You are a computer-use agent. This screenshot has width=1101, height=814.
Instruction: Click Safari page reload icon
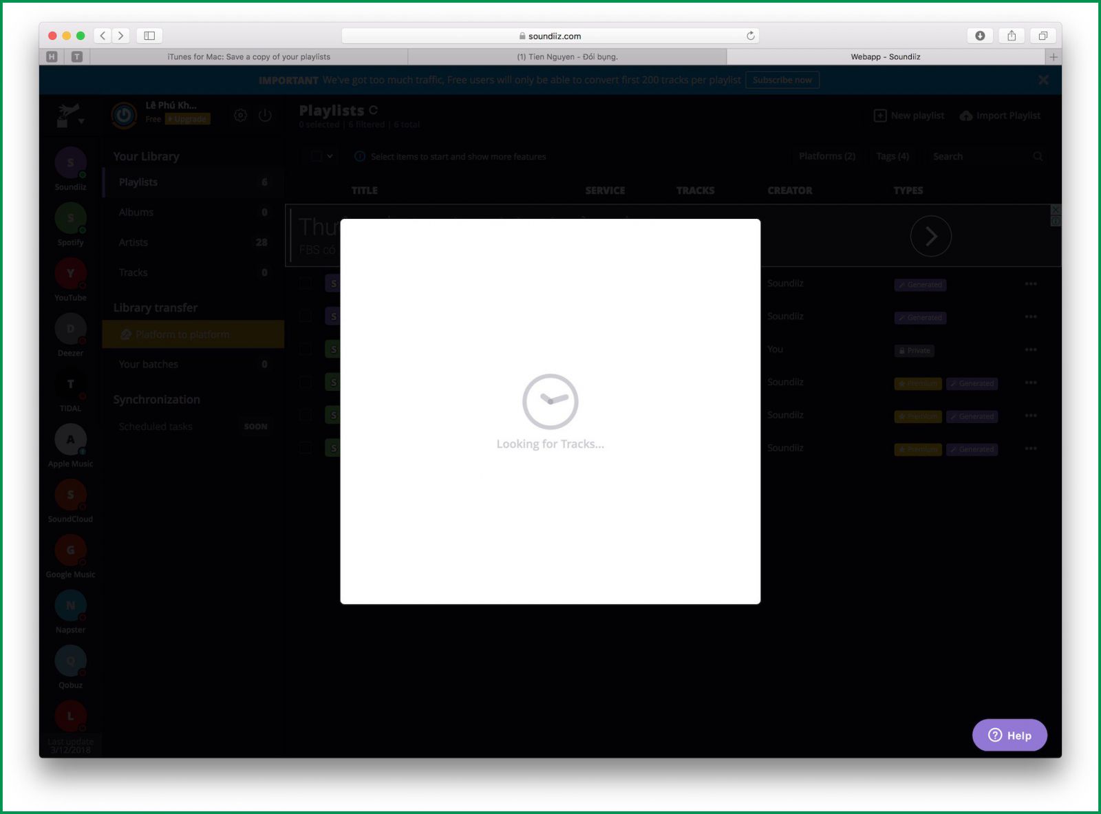pos(750,36)
